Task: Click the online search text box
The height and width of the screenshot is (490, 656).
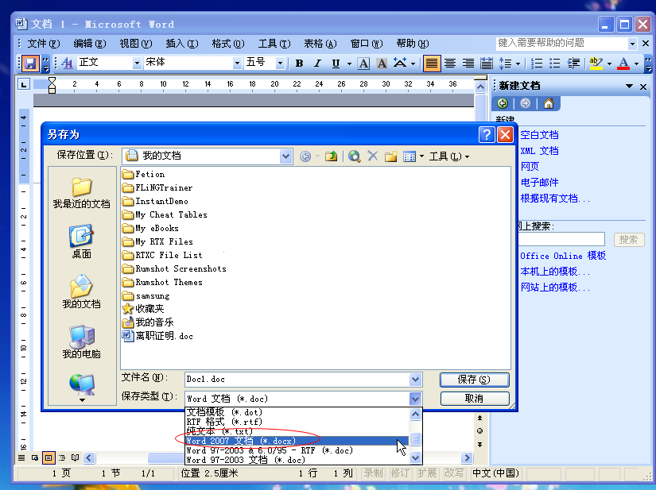Action: [x=561, y=239]
